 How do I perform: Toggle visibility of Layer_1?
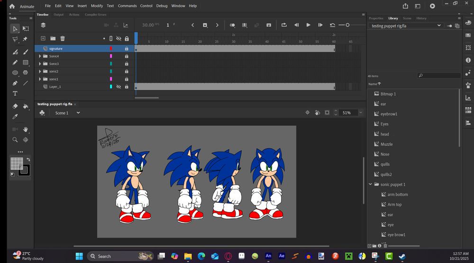(118, 87)
